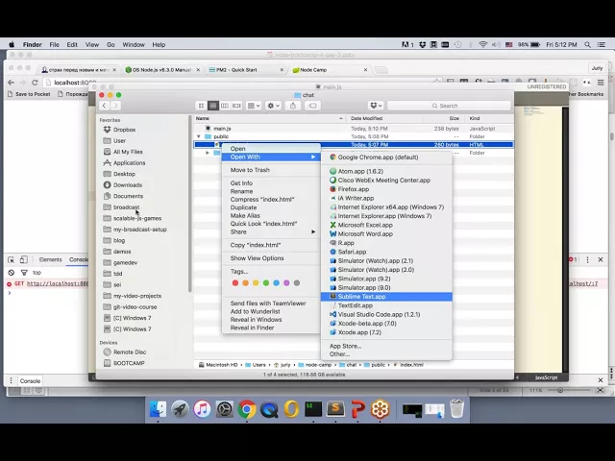
Task: Open the Dropbox toolbar dropdown in Finder
Action: (376, 106)
